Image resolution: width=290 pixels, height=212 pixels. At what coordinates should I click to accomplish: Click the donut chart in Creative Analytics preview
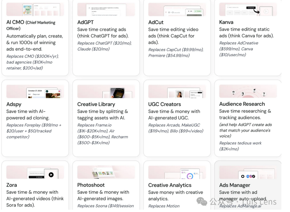click(x=190, y=176)
